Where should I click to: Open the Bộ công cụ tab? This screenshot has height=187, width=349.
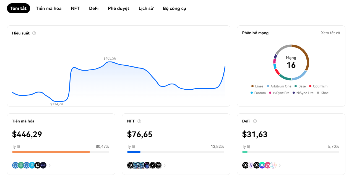(x=174, y=8)
